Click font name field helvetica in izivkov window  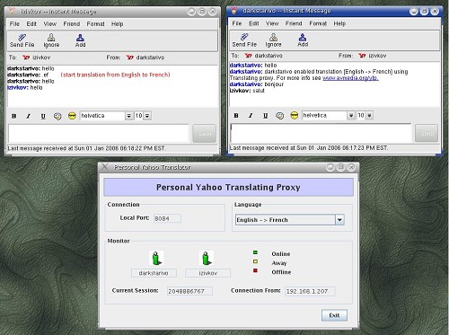102,116
